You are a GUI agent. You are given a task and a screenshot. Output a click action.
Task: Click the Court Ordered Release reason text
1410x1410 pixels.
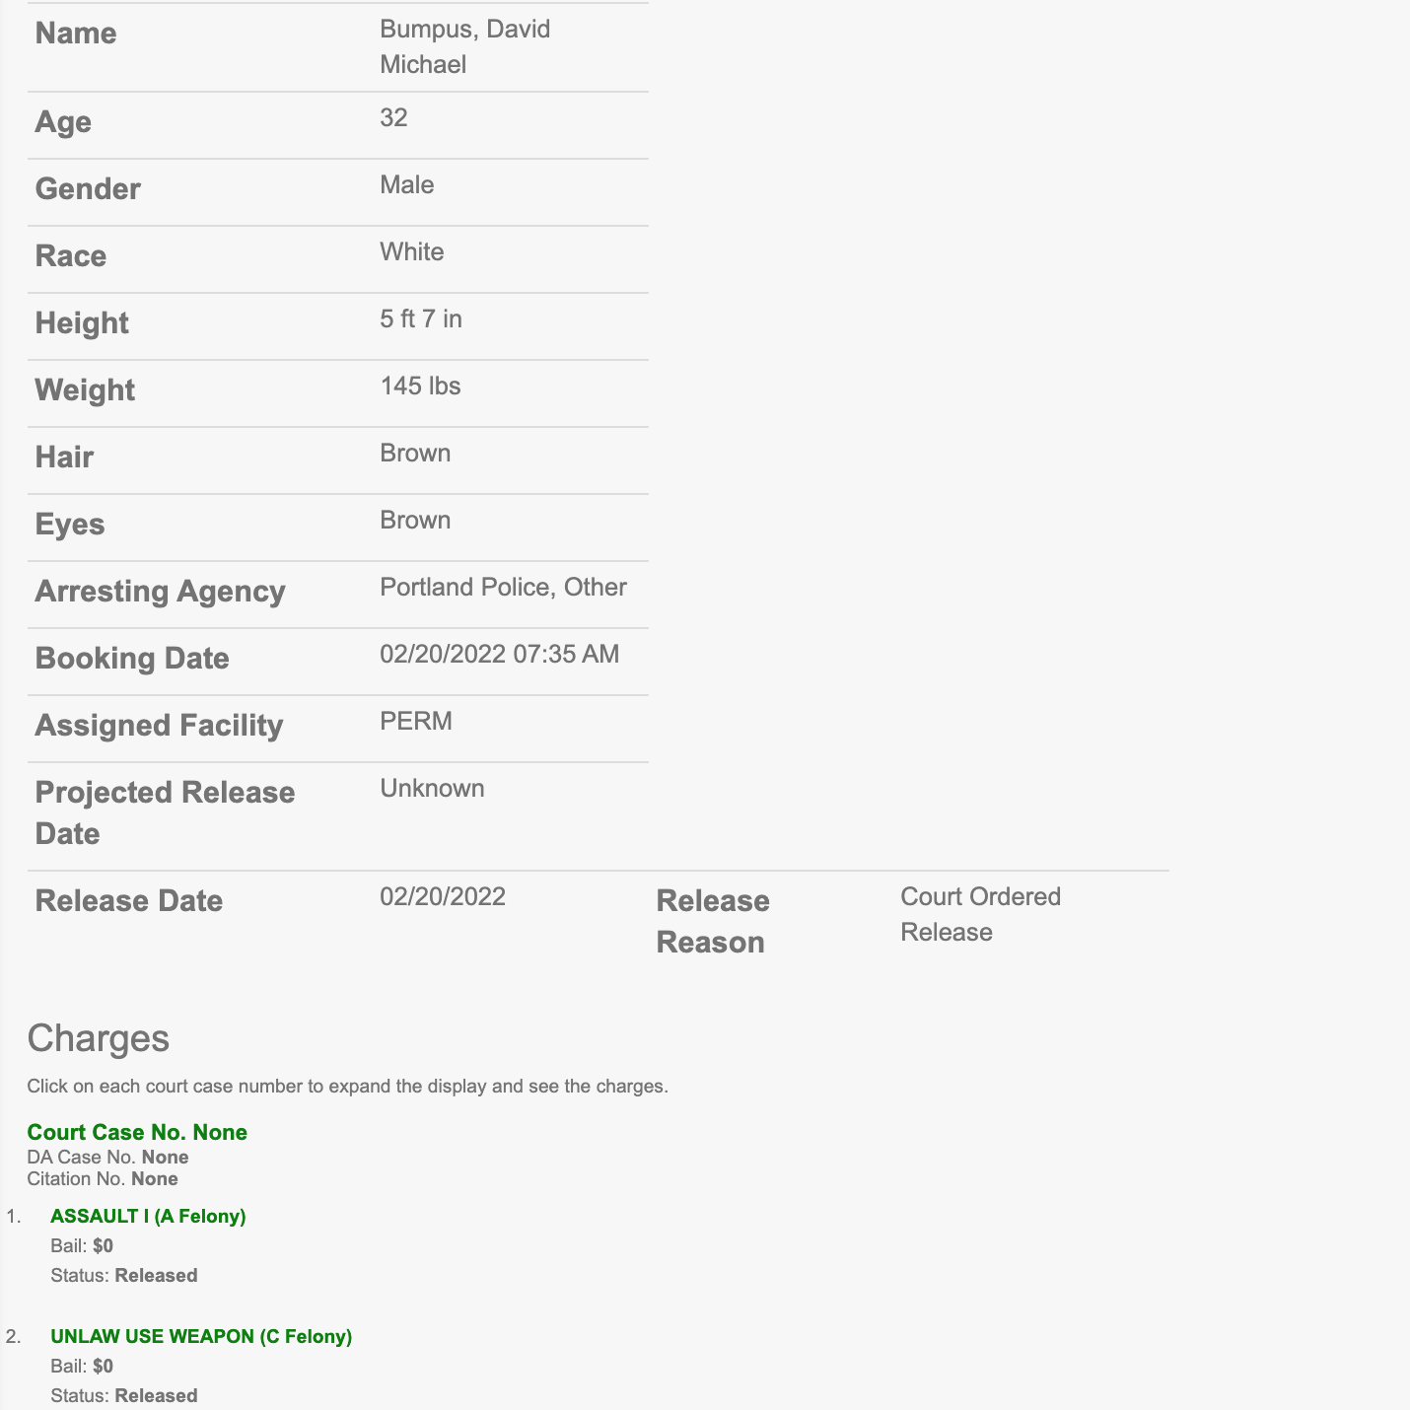[980, 914]
